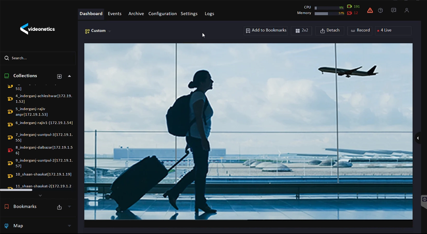Collapse the Collections section
Image resolution: width=427 pixels, height=234 pixels.
[x=69, y=76]
